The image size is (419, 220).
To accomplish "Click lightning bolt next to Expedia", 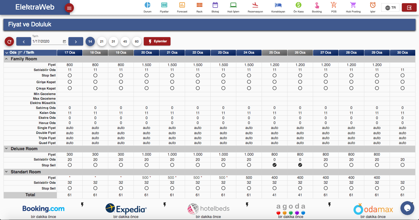I will 165,205.
